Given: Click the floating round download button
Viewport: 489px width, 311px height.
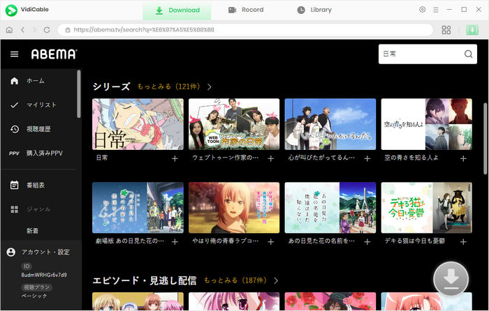Looking at the screenshot, I should point(451,279).
